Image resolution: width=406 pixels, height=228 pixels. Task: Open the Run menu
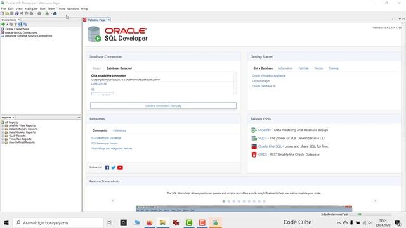43,9
